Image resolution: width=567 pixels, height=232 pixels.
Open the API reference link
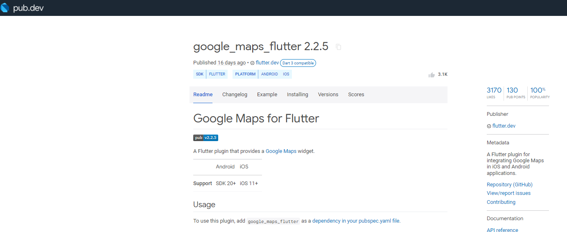pos(502,230)
